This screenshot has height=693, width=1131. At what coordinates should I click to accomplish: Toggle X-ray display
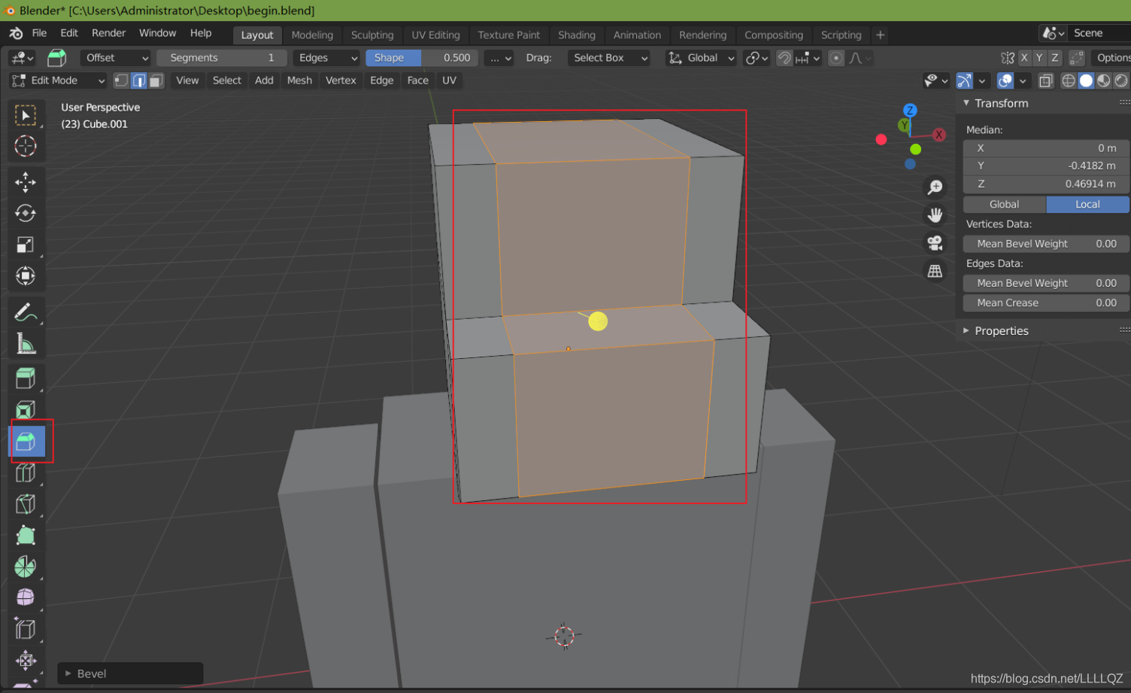1045,81
